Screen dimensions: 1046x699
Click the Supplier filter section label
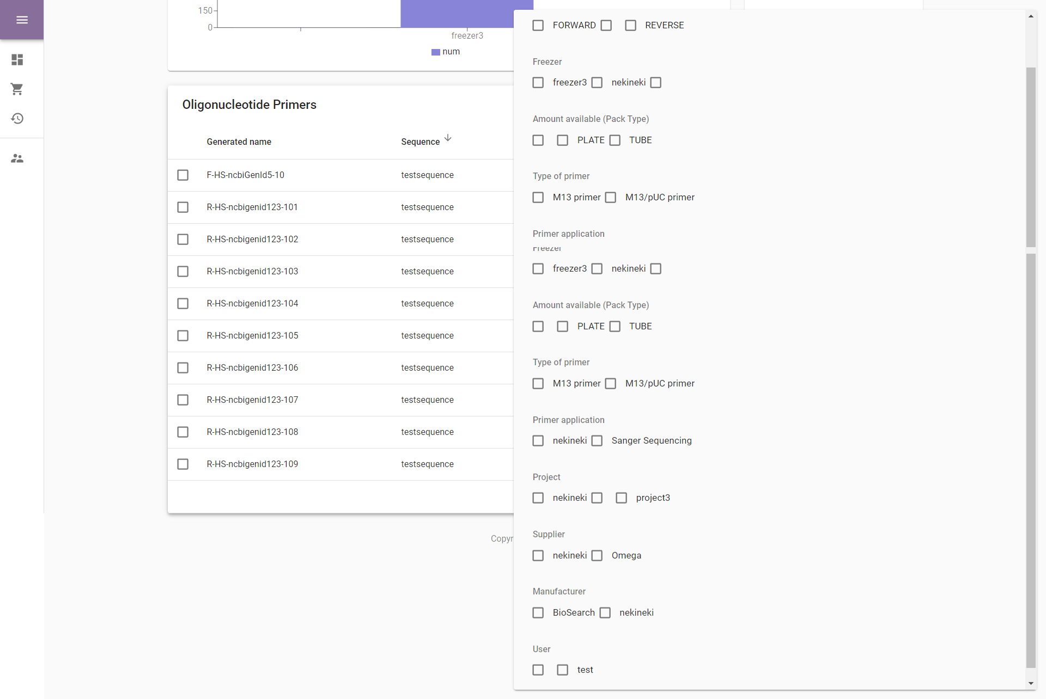tap(549, 535)
